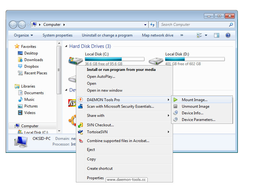Viewport: 253px width, 189px height.
Task: Select Libraries in the navigation pane
Action: [28, 86]
